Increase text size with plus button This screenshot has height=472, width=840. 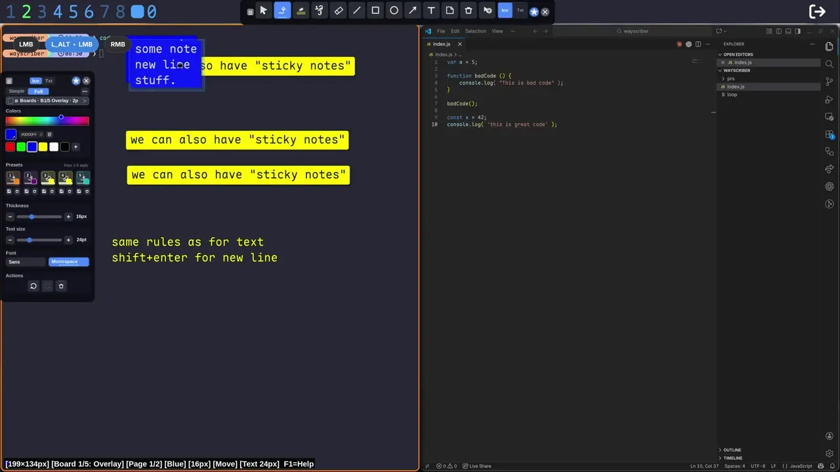pyautogui.click(x=68, y=240)
